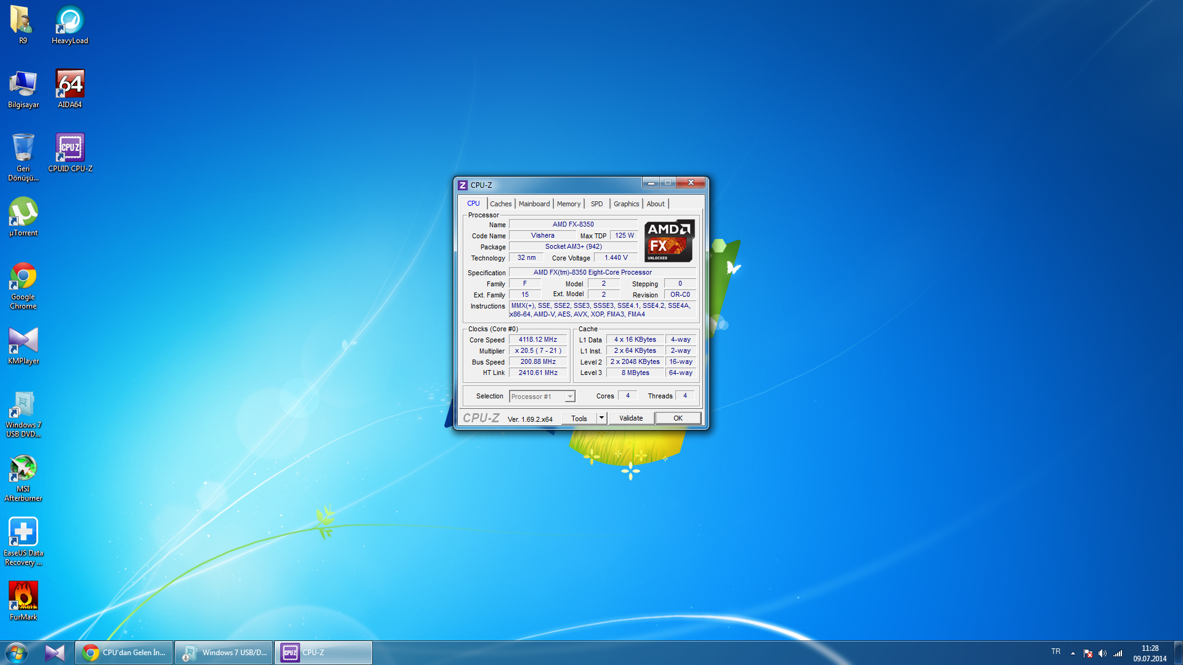The height and width of the screenshot is (665, 1183).
Task: Click the 4 x 16 KBytes L1 Data value
Action: click(x=635, y=339)
